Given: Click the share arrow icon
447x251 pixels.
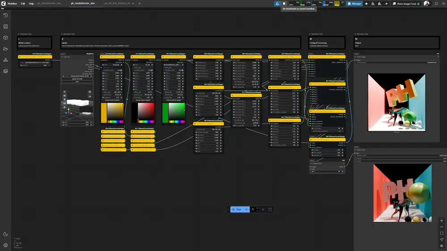Looking at the screenshot, I should (x=386, y=4).
